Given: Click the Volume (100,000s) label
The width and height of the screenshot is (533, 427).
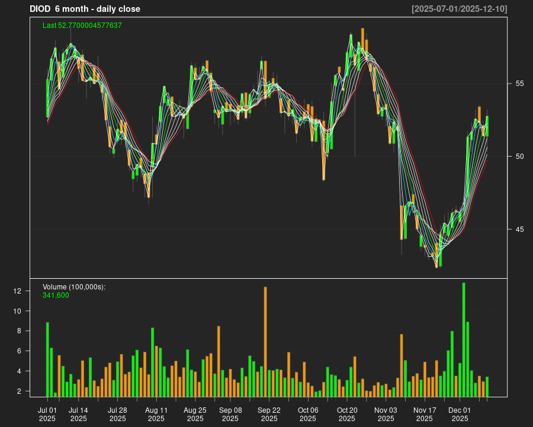Looking at the screenshot, I should pyautogui.click(x=74, y=287).
